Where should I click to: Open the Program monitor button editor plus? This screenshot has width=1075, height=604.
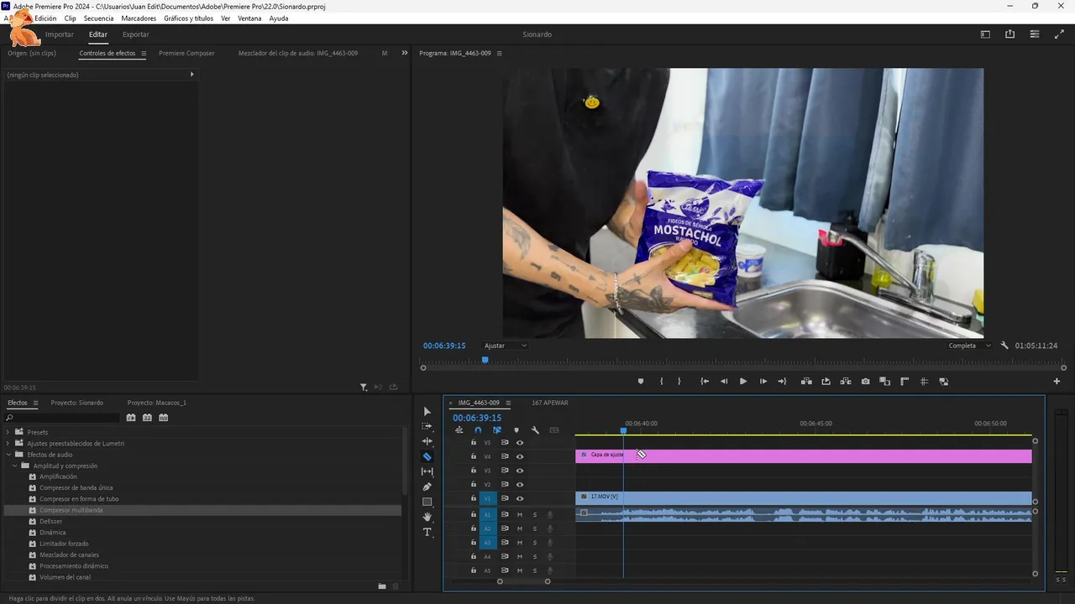(x=1057, y=382)
